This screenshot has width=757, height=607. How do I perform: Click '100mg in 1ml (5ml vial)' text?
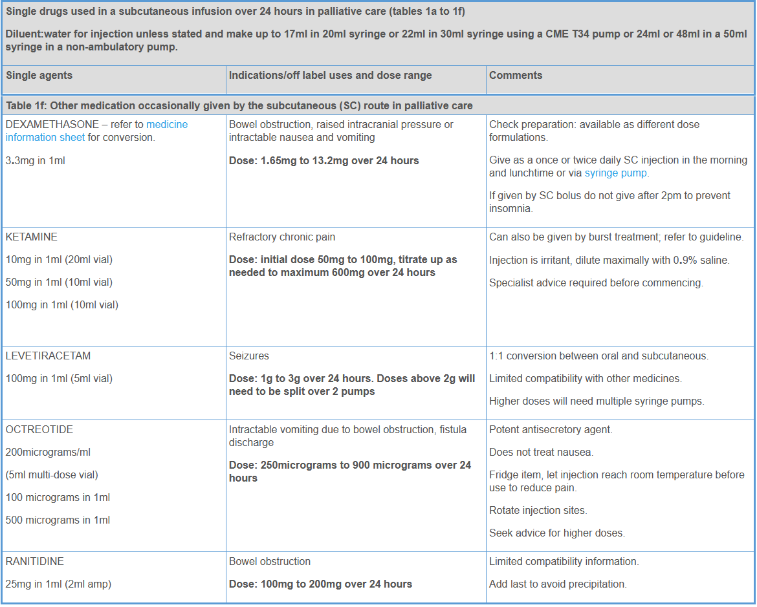pos(59,379)
